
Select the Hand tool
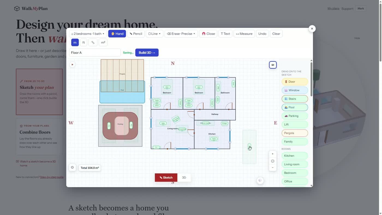[x=117, y=34]
